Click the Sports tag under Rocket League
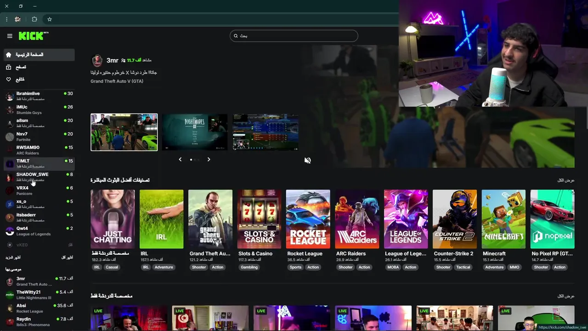Image resolution: width=588 pixels, height=331 pixels. click(295, 267)
